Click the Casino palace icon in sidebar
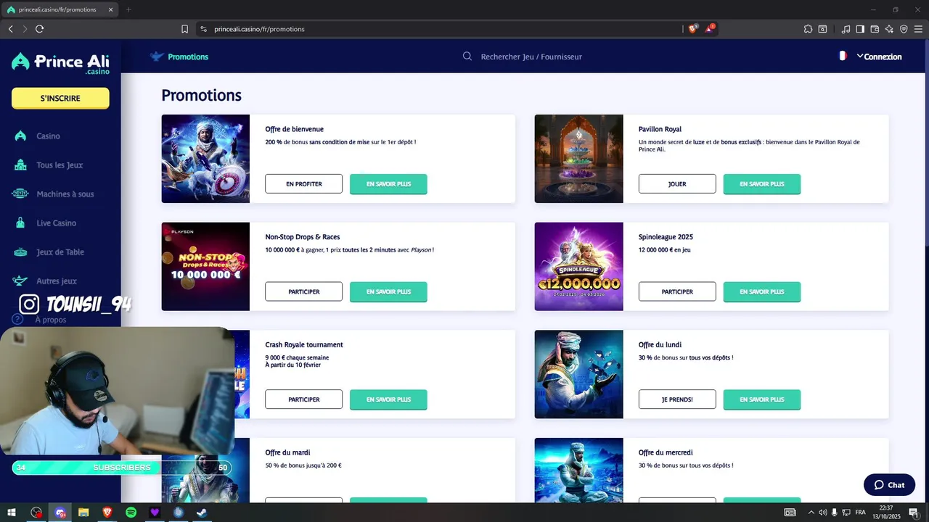The width and height of the screenshot is (929, 522). (20, 136)
